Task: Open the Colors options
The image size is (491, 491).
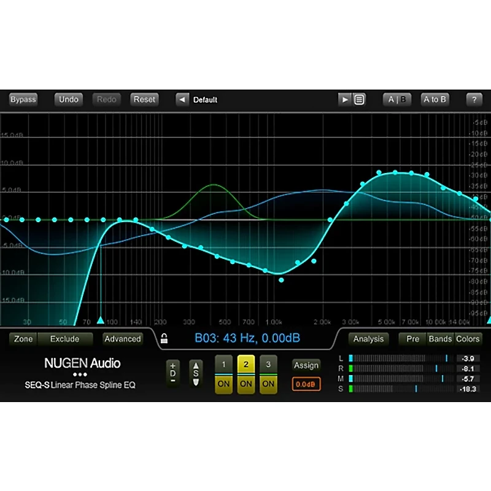Action: point(468,339)
